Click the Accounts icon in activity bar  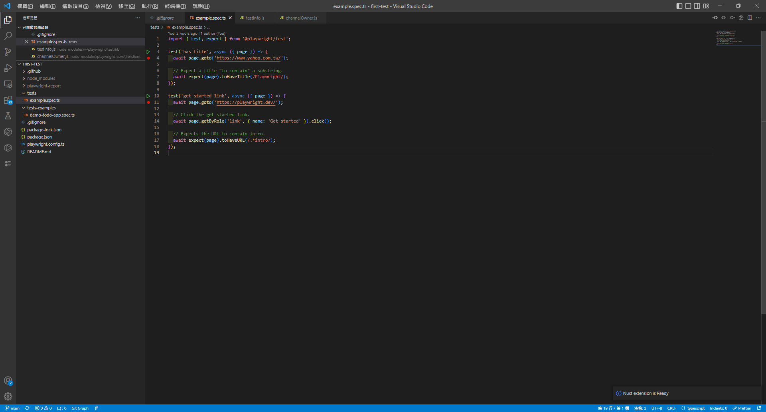click(x=8, y=381)
